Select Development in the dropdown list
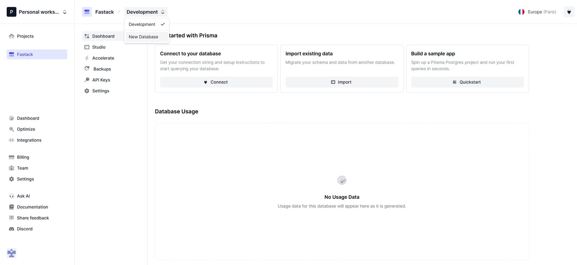 (147, 24)
